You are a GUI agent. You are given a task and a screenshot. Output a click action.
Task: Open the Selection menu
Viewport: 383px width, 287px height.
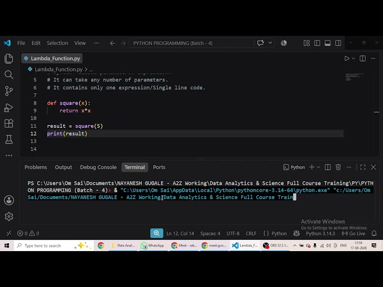[x=57, y=43]
